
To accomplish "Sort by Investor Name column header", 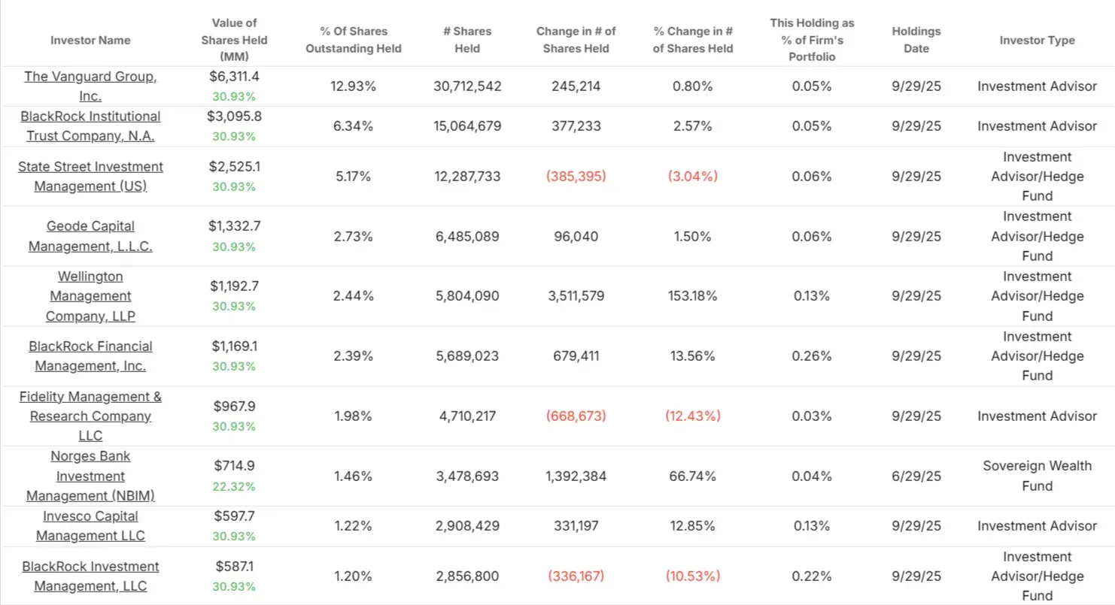I will (90, 41).
